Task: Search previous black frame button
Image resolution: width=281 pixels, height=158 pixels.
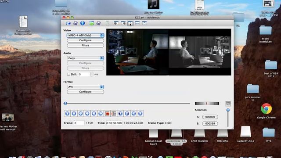Action: coord(120,113)
